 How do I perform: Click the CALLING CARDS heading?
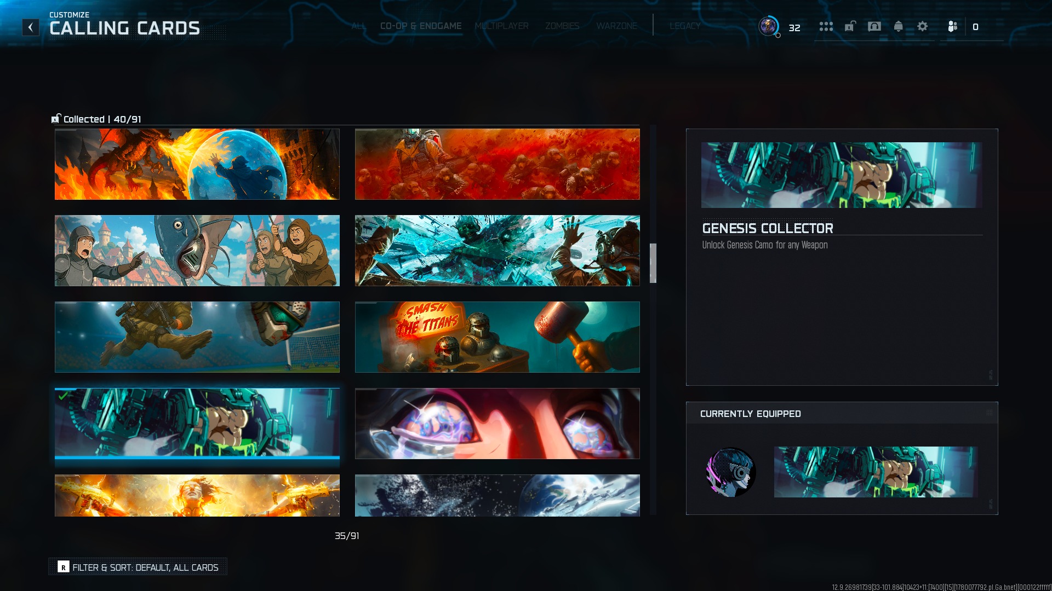tap(125, 28)
